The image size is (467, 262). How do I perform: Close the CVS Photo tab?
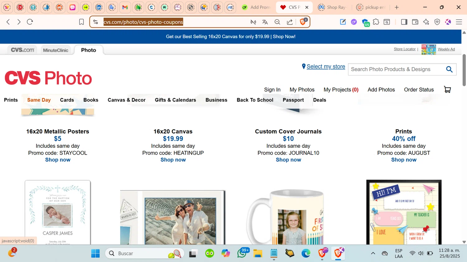[x=307, y=7]
